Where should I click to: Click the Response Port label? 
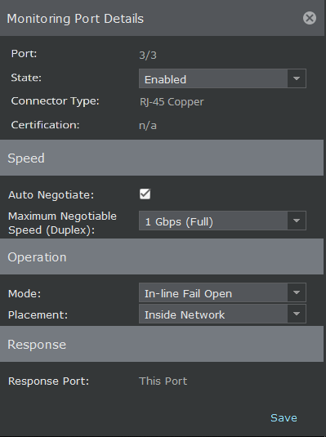pyautogui.click(x=48, y=381)
